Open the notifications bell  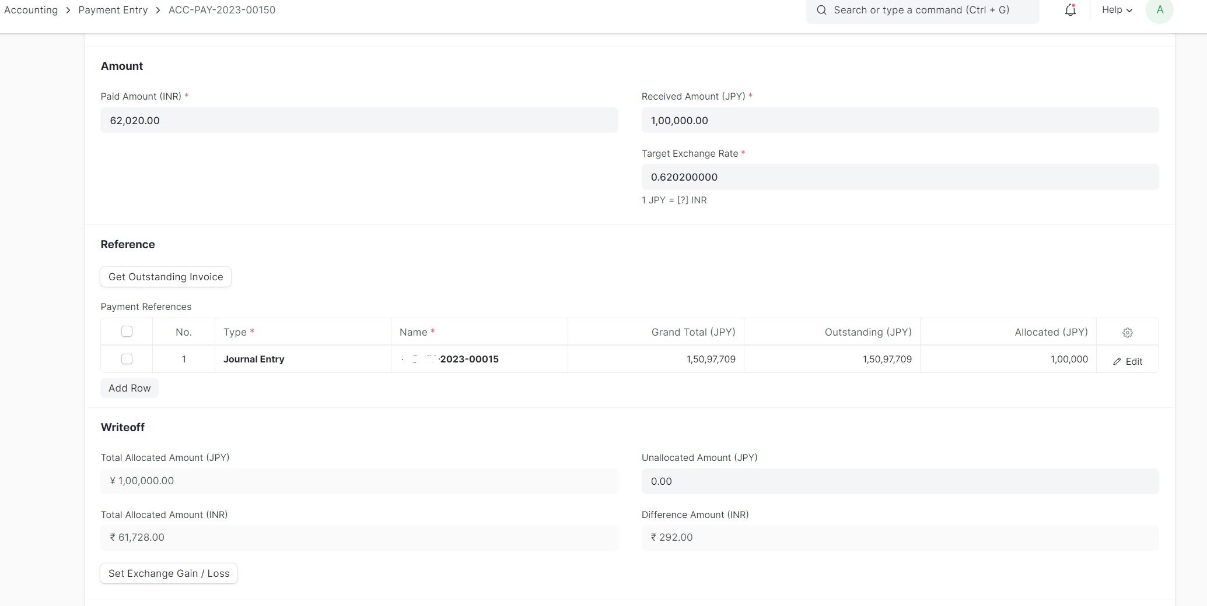pyautogui.click(x=1070, y=10)
